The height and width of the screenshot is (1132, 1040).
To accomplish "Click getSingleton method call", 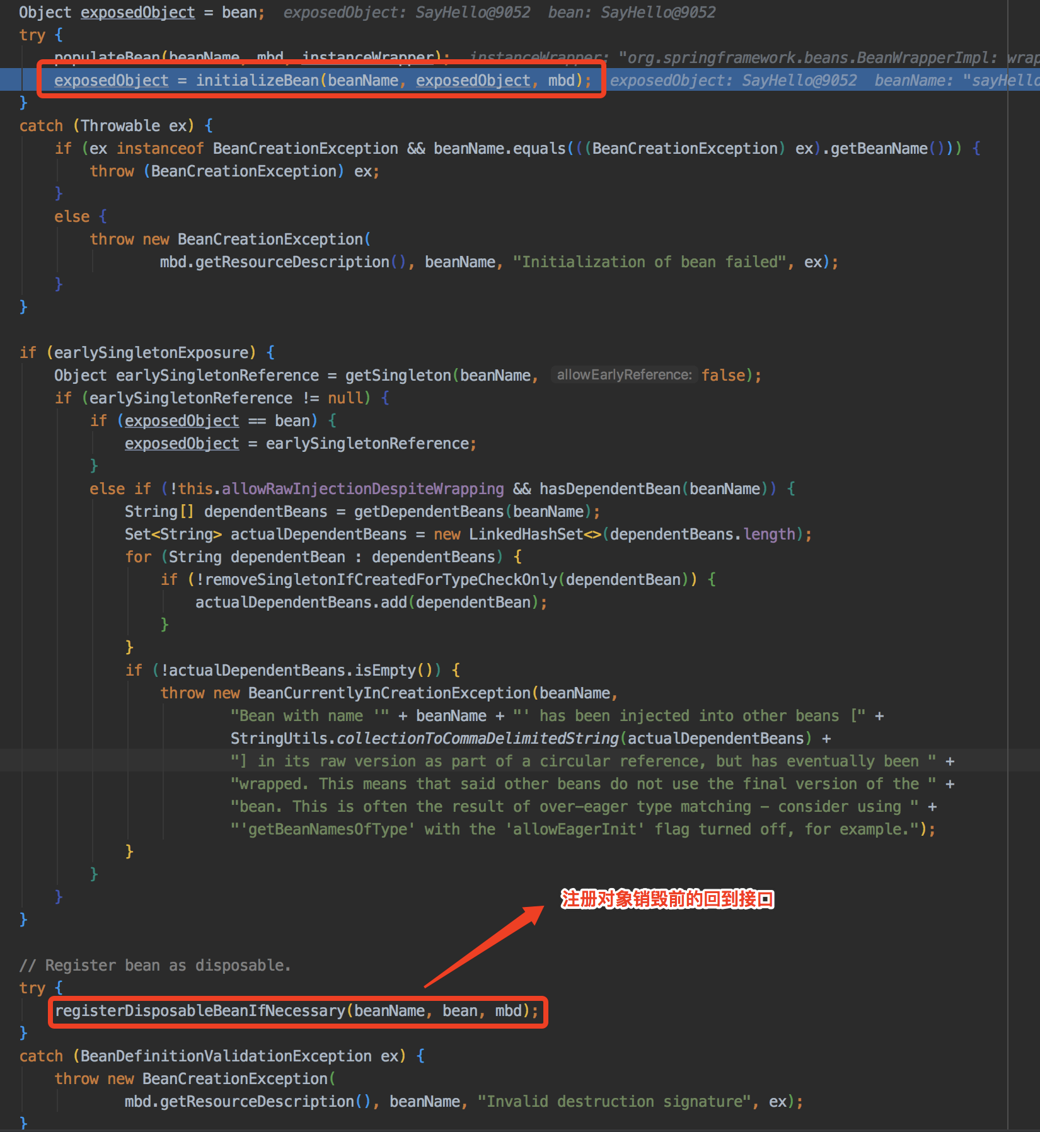I will point(398,376).
